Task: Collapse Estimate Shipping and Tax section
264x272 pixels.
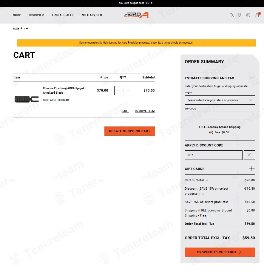Action: pyautogui.click(x=252, y=78)
